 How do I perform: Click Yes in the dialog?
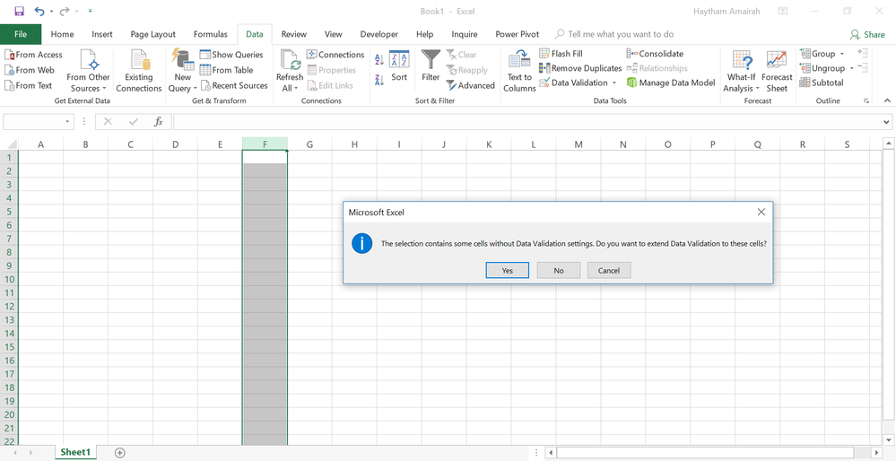click(x=508, y=270)
